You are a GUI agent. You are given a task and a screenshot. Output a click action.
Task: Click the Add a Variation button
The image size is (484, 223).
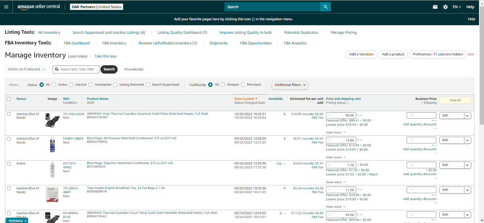(361, 54)
